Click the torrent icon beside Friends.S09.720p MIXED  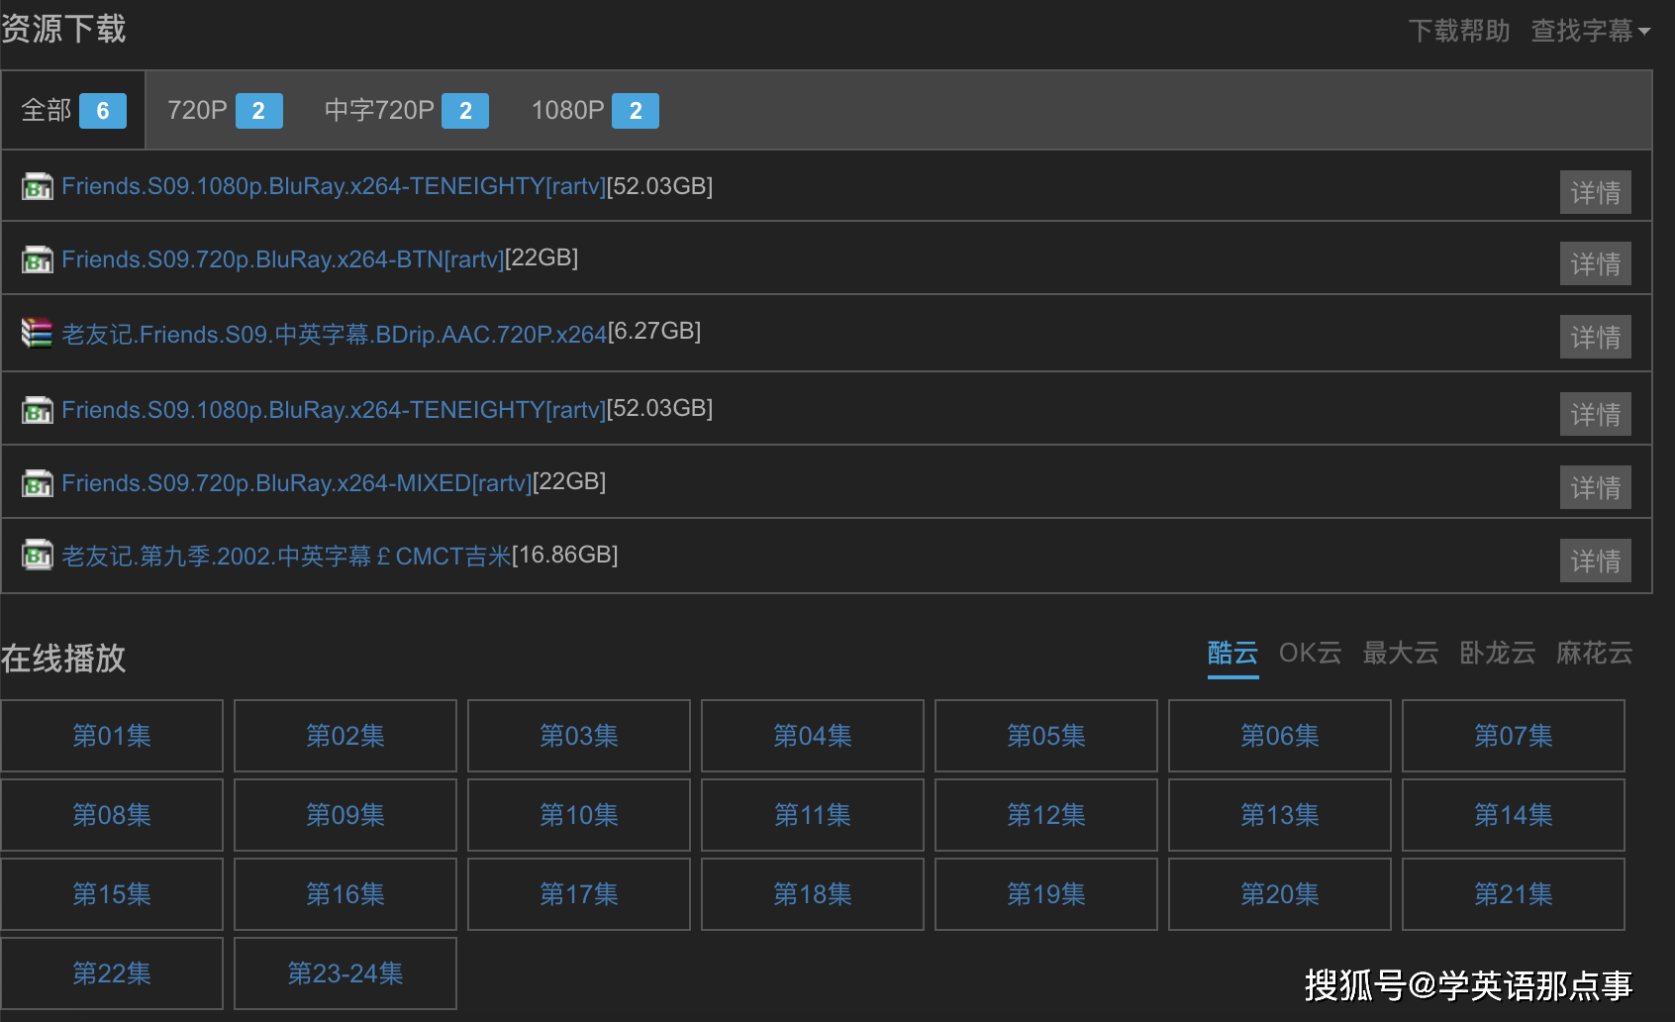pos(38,484)
